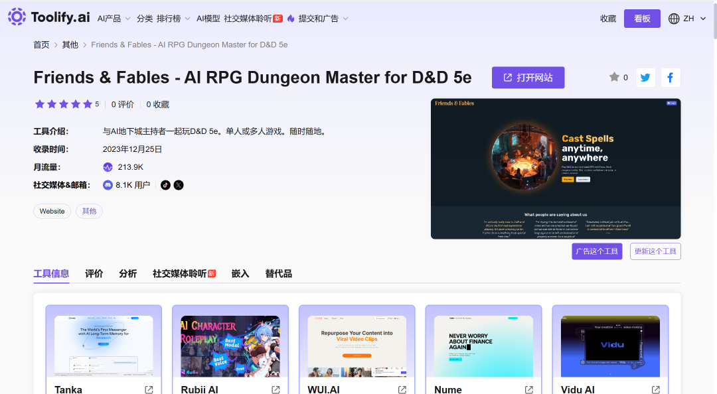
Task: Click the 0 收藏 text
Action: click(158, 105)
